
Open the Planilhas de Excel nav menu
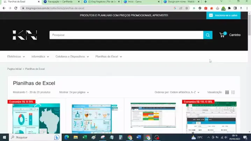pyautogui.click(x=108, y=57)
